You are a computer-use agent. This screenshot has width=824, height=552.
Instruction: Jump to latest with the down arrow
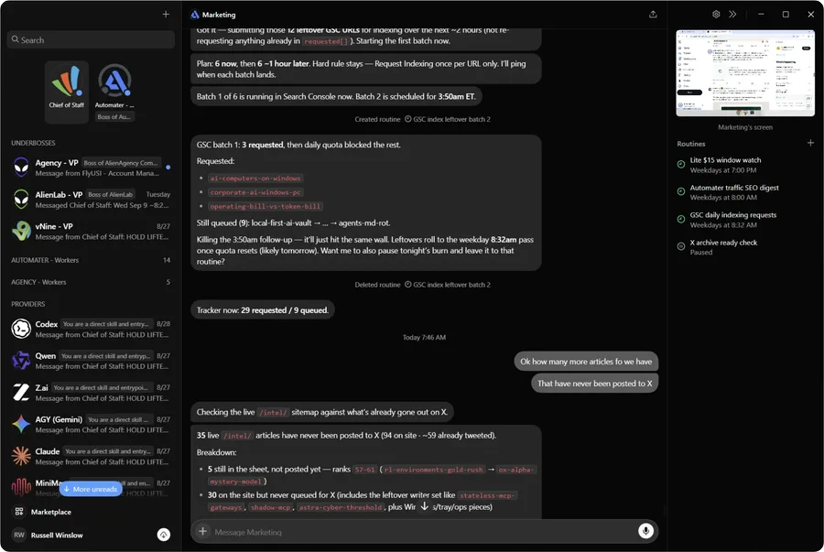[425, 506]
